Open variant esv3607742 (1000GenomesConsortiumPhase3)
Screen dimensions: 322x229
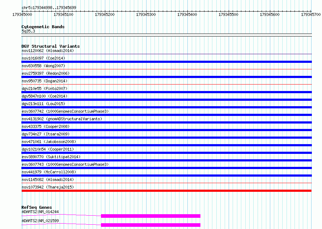(x=65, y=111)
